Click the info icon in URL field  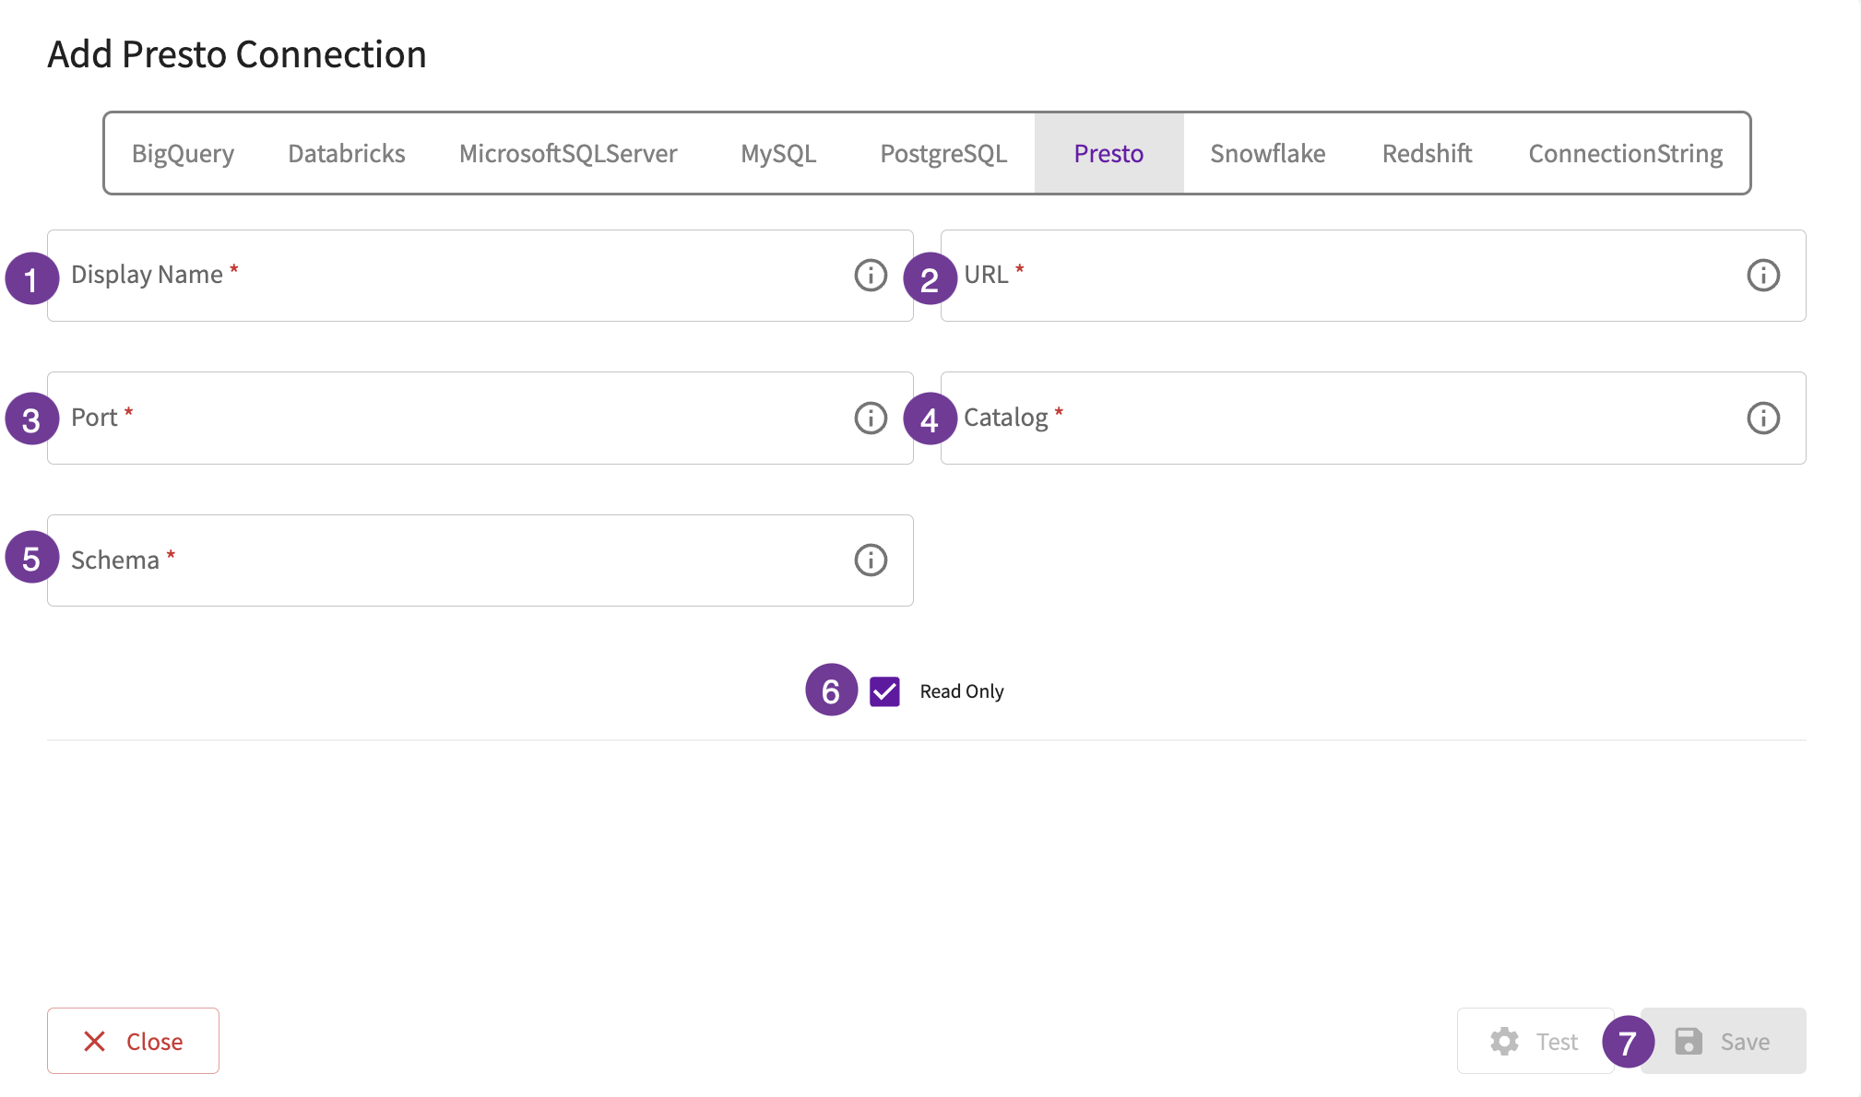point(1763,275)
